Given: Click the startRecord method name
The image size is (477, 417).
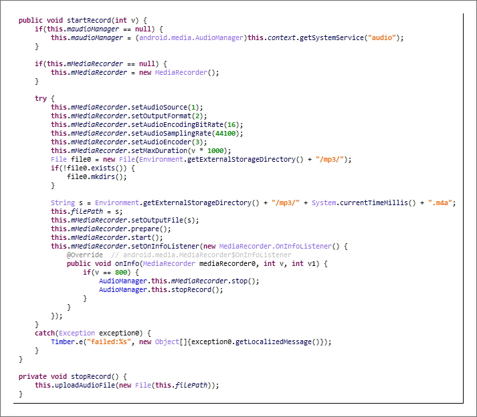Looking at the screenshot, I should (x=89, y=20).
